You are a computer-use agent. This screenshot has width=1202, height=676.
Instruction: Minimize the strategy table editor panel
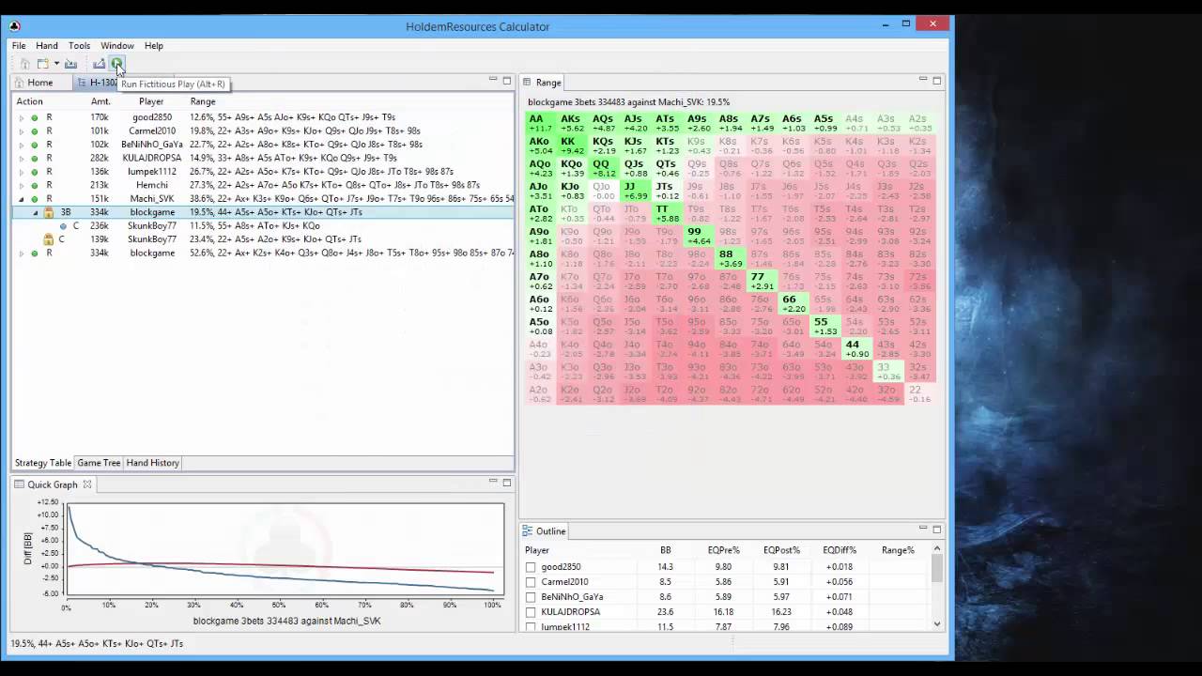(x=493, y=80)
